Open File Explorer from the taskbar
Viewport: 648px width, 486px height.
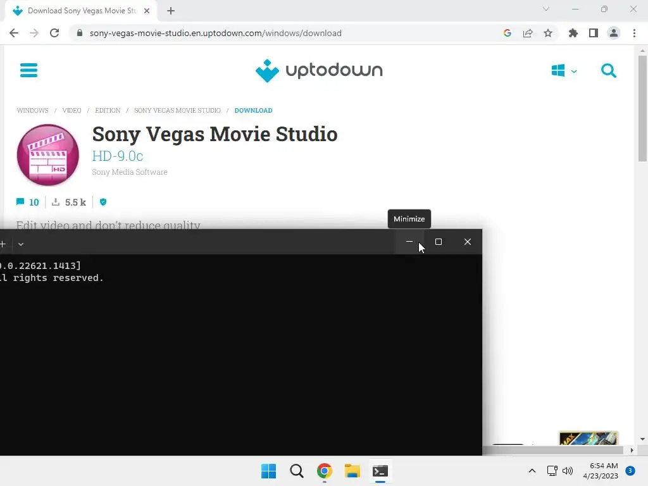[x=352, y=471]
